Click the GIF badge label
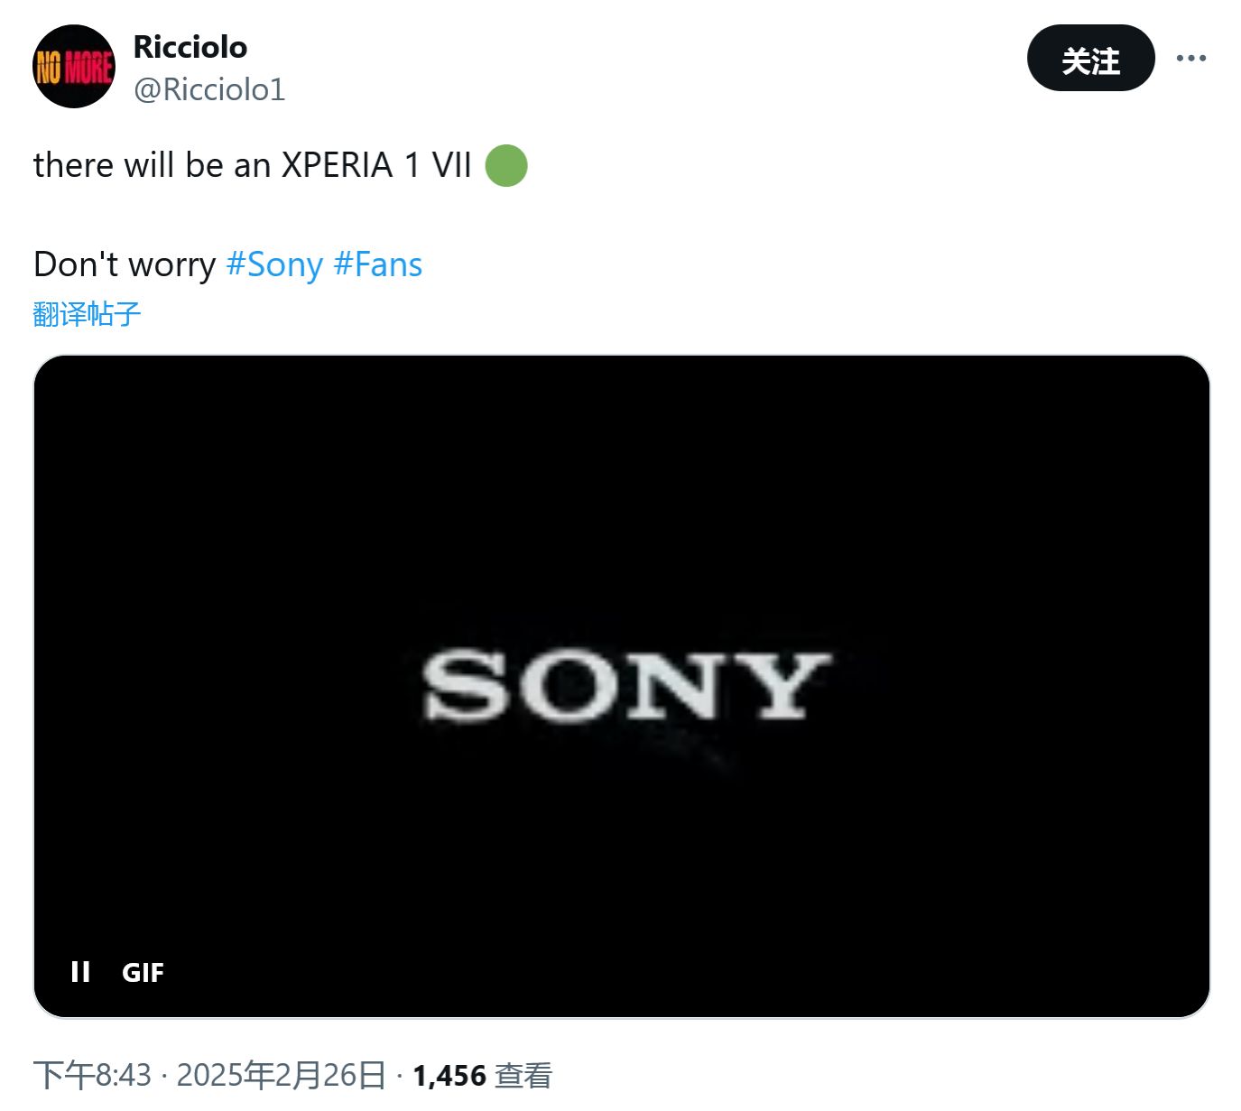 pos(143,973)
